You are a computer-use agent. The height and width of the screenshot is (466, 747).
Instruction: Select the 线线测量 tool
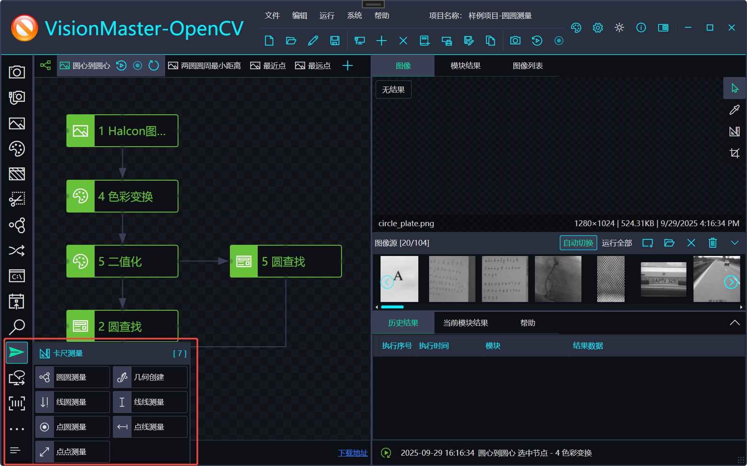coord(150,402)
